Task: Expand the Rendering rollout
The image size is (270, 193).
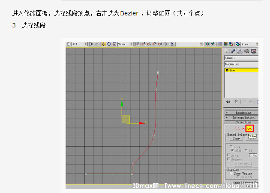Action: tap(241, 113)
